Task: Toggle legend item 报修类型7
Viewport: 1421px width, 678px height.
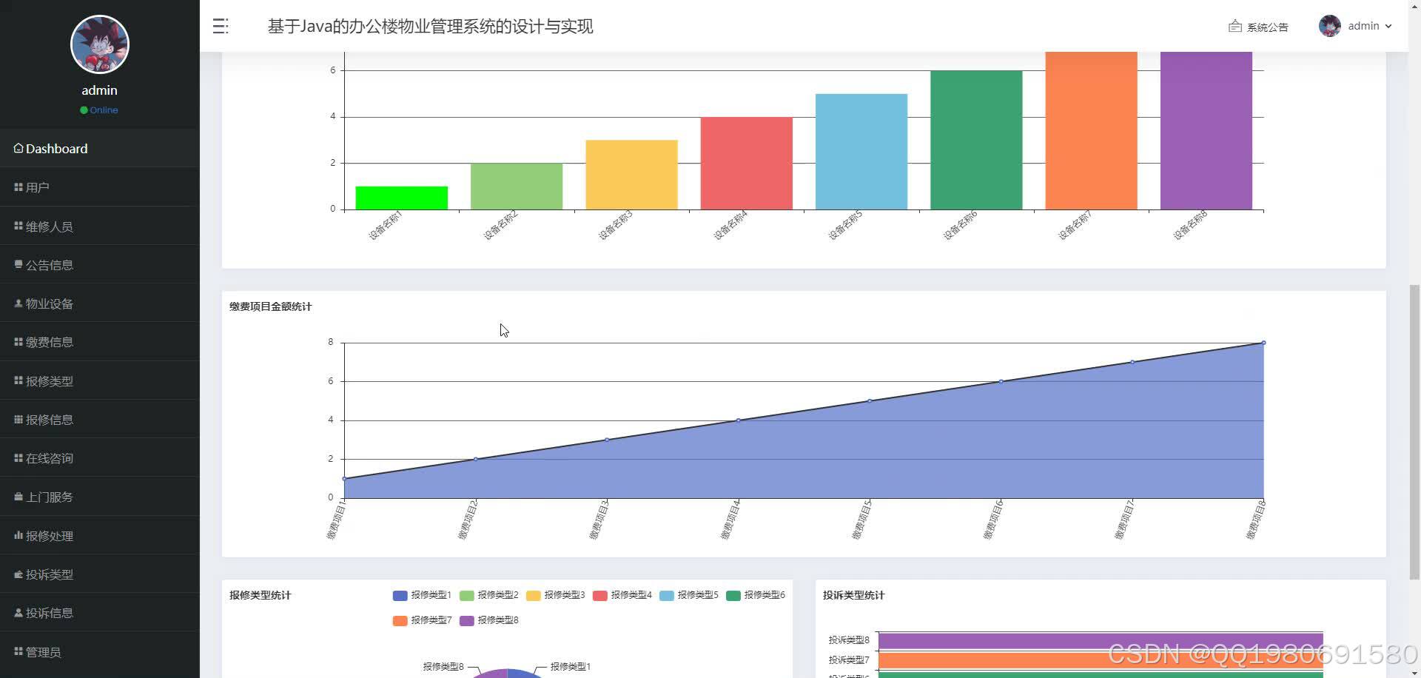Action: coord(423,620)
